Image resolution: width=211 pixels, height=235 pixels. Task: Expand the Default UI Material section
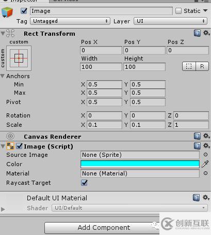tap(3, 209)
